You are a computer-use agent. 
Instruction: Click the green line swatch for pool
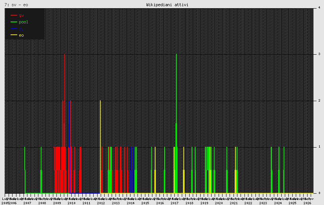[x=14, y=22]
